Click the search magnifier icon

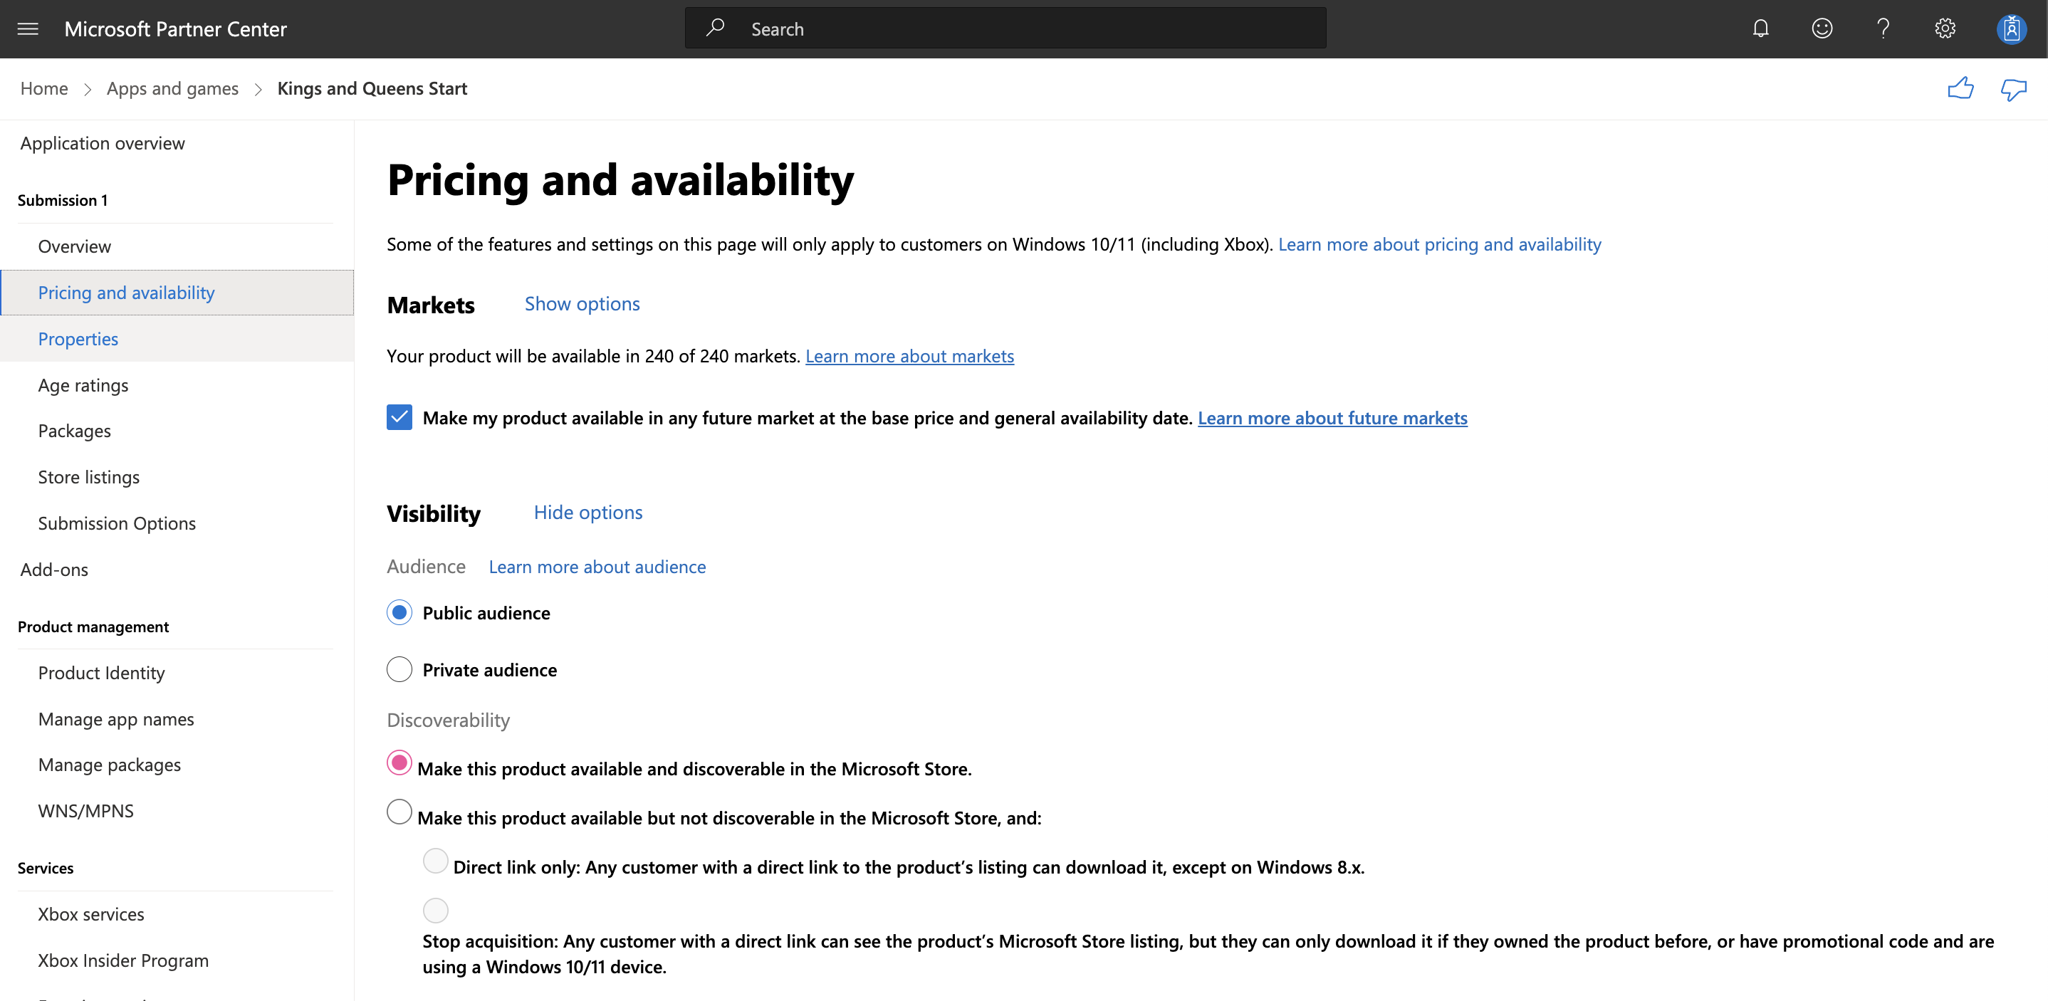coord(715,28)
